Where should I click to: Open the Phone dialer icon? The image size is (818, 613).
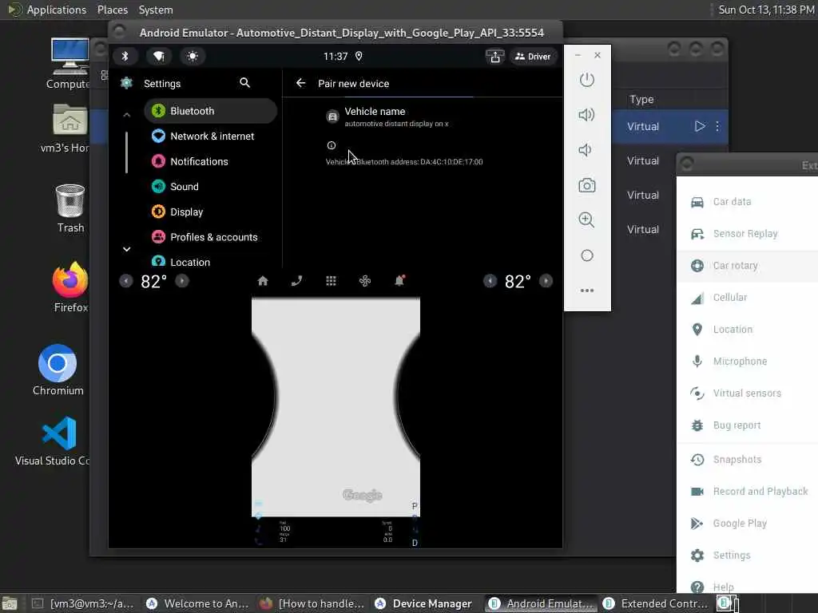pos(297,281)
